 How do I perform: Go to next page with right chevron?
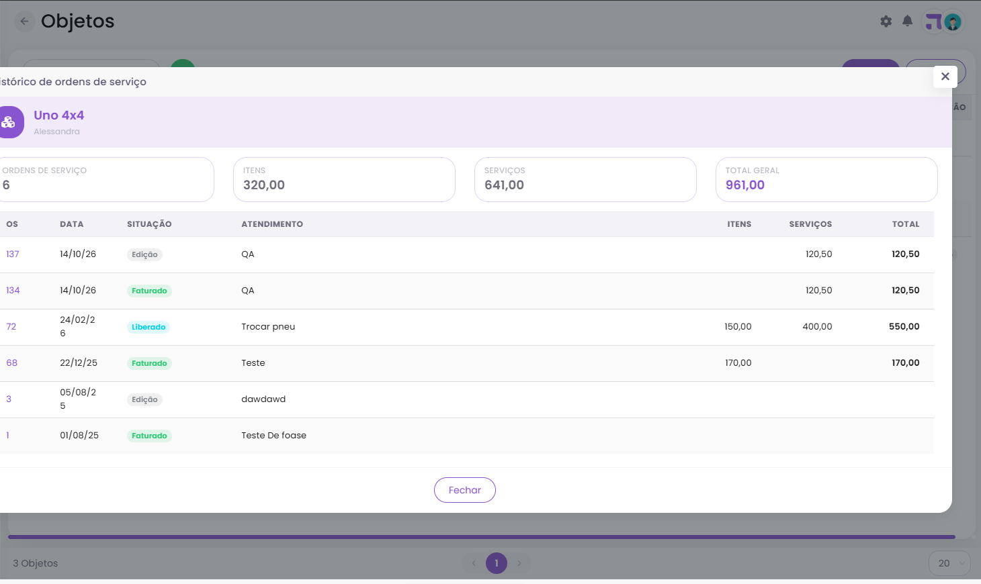(519, 563)
